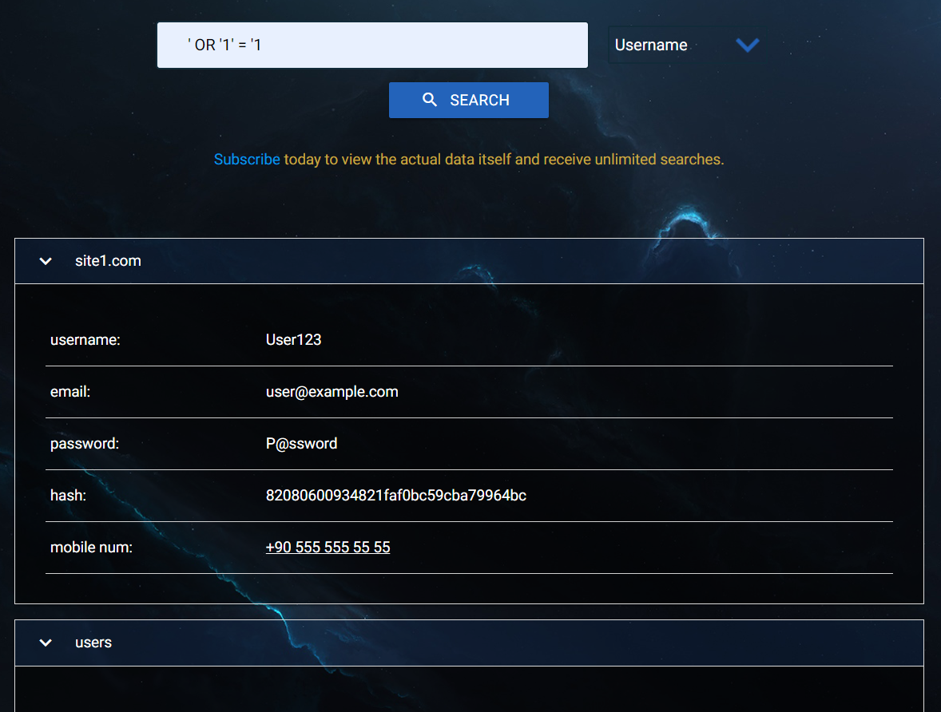Select the hash value 82080600934821faf0bc59cba79964bc
Viewport: 941px width, 712px height.
[x=396, y=496]
